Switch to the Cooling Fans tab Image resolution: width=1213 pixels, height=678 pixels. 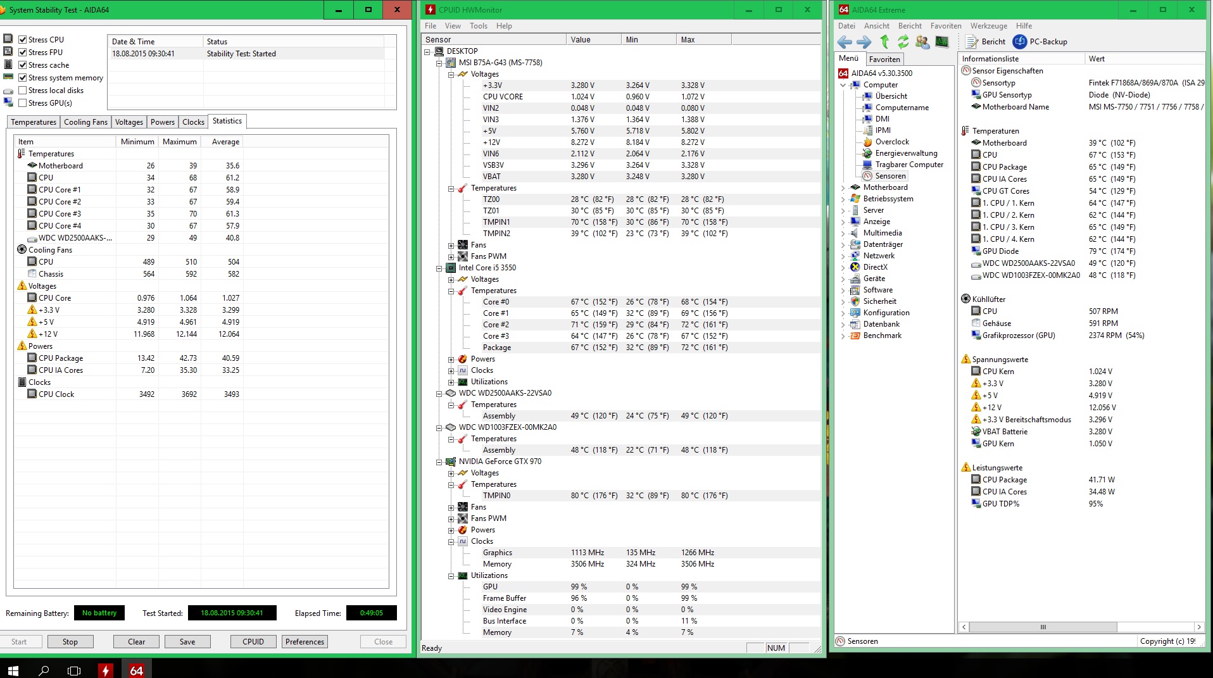[x=85, y=122]
